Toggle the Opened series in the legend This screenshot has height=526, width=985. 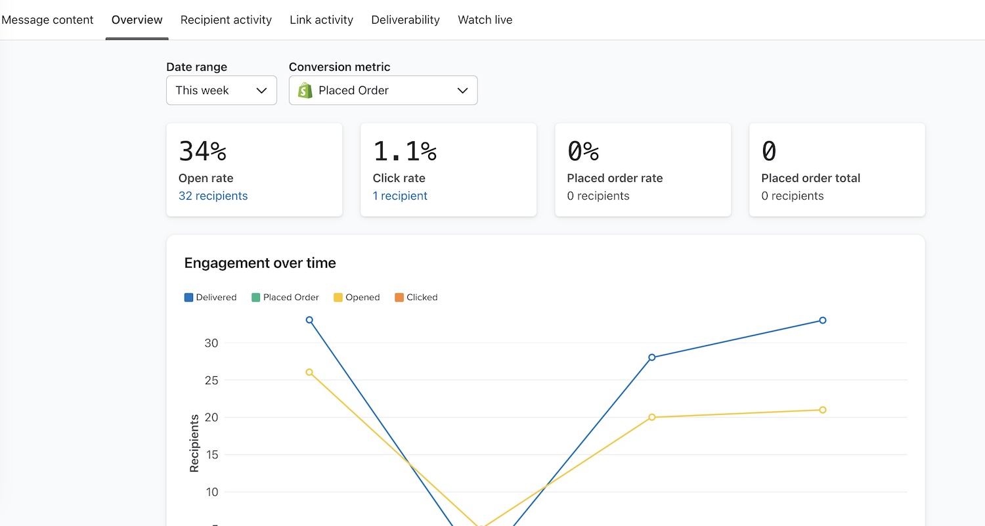click(357, 297)
